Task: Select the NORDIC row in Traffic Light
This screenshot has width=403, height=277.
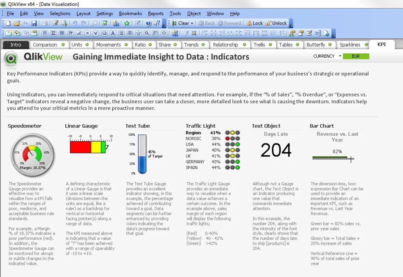Action: tap(213, 139)
